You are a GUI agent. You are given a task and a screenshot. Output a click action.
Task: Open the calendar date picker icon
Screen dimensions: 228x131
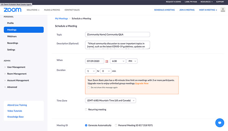[x=107, y=61]
